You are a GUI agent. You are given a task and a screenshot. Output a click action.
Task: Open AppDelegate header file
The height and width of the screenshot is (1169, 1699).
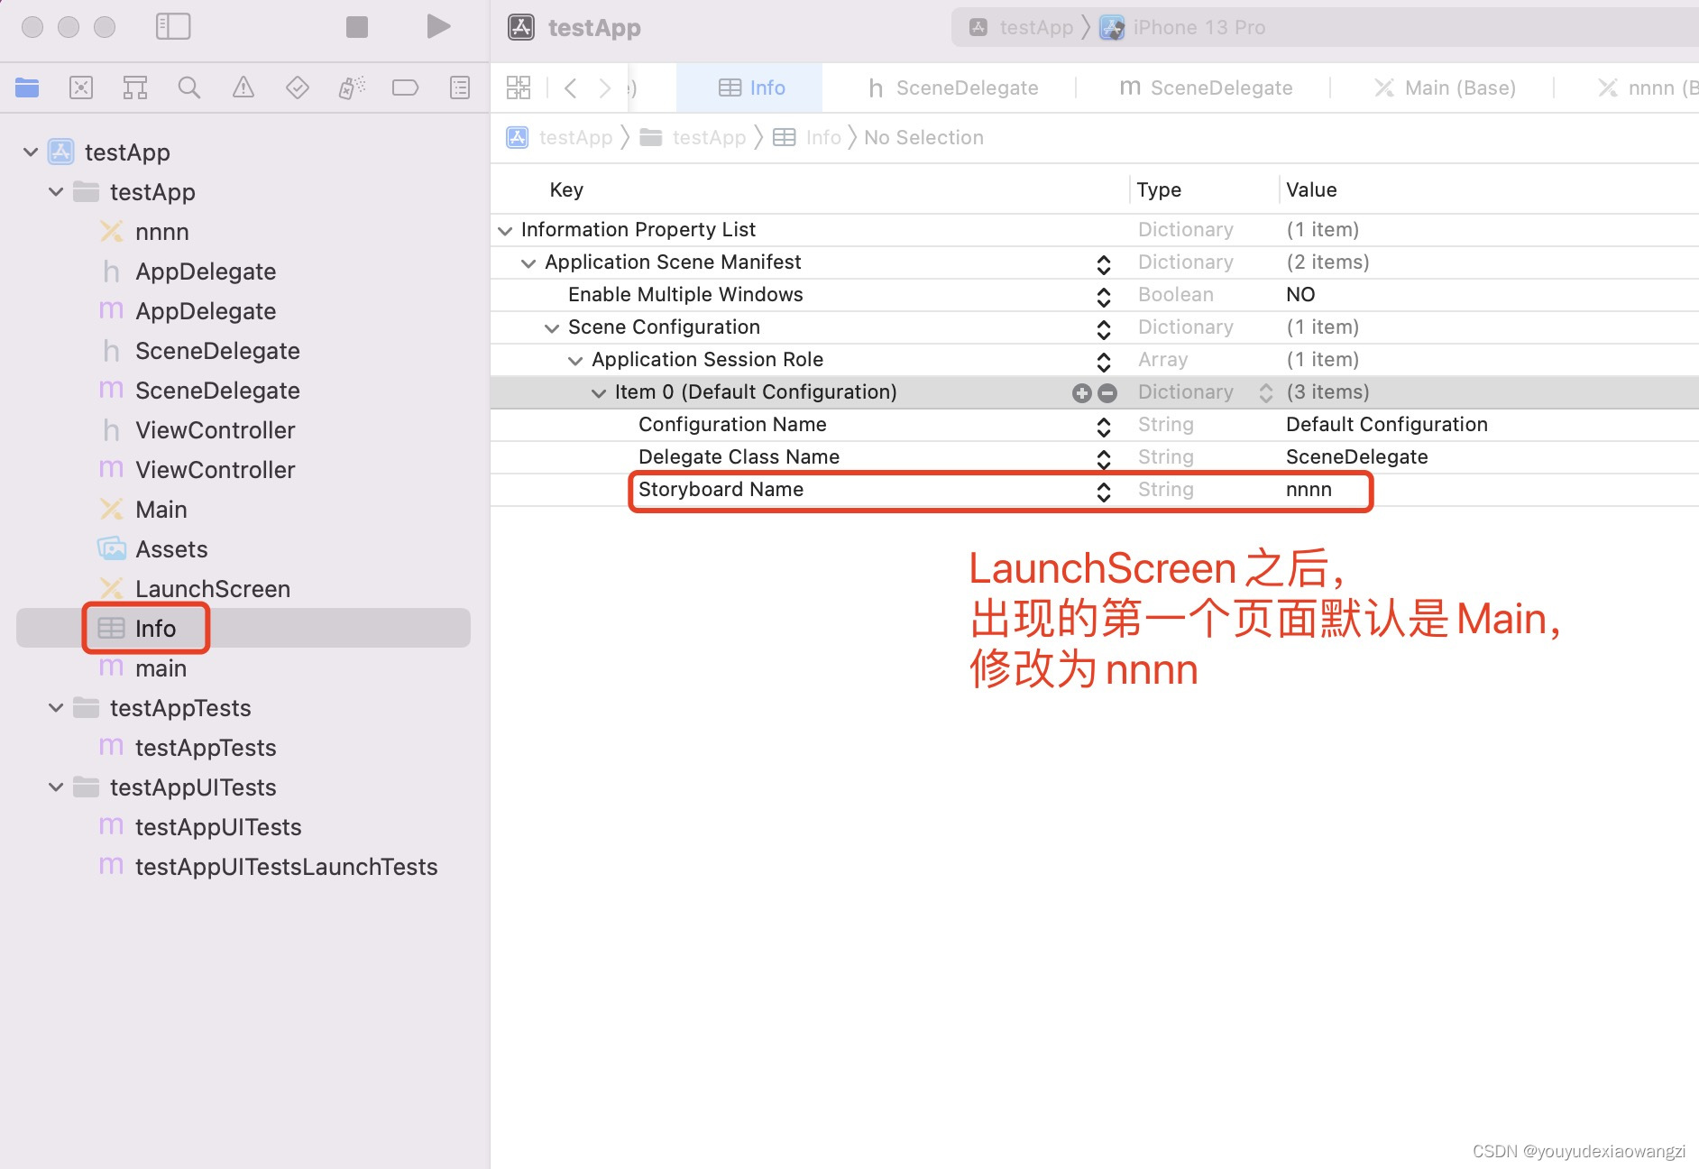(206, 272)
